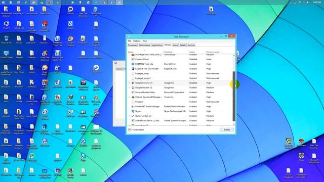The height and width of the screenshot is (182, 324).
Task: Open Debut Video Capture desktop shortcut
Action: coord(57,56)
